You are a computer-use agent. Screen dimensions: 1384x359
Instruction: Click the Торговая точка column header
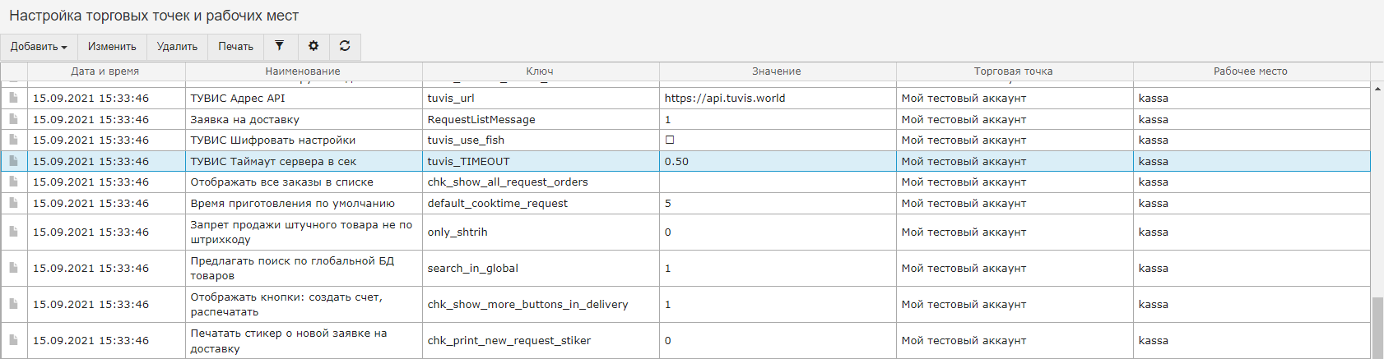tap(1013, 71)
